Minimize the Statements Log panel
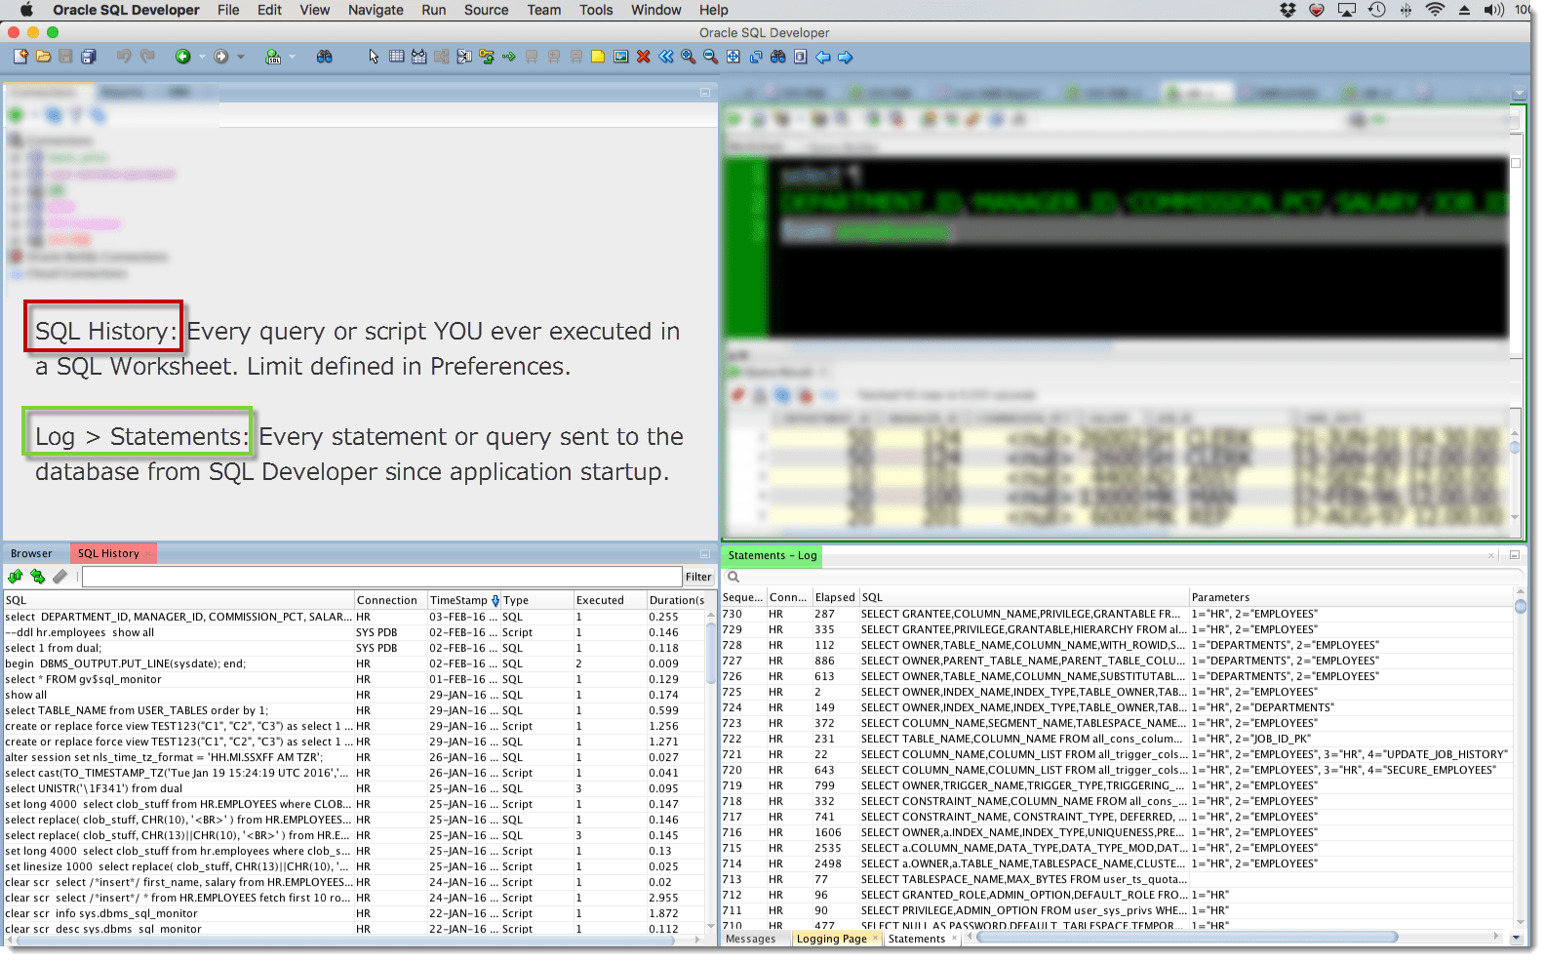1545x961 pixels. (x=1515, y=555)
